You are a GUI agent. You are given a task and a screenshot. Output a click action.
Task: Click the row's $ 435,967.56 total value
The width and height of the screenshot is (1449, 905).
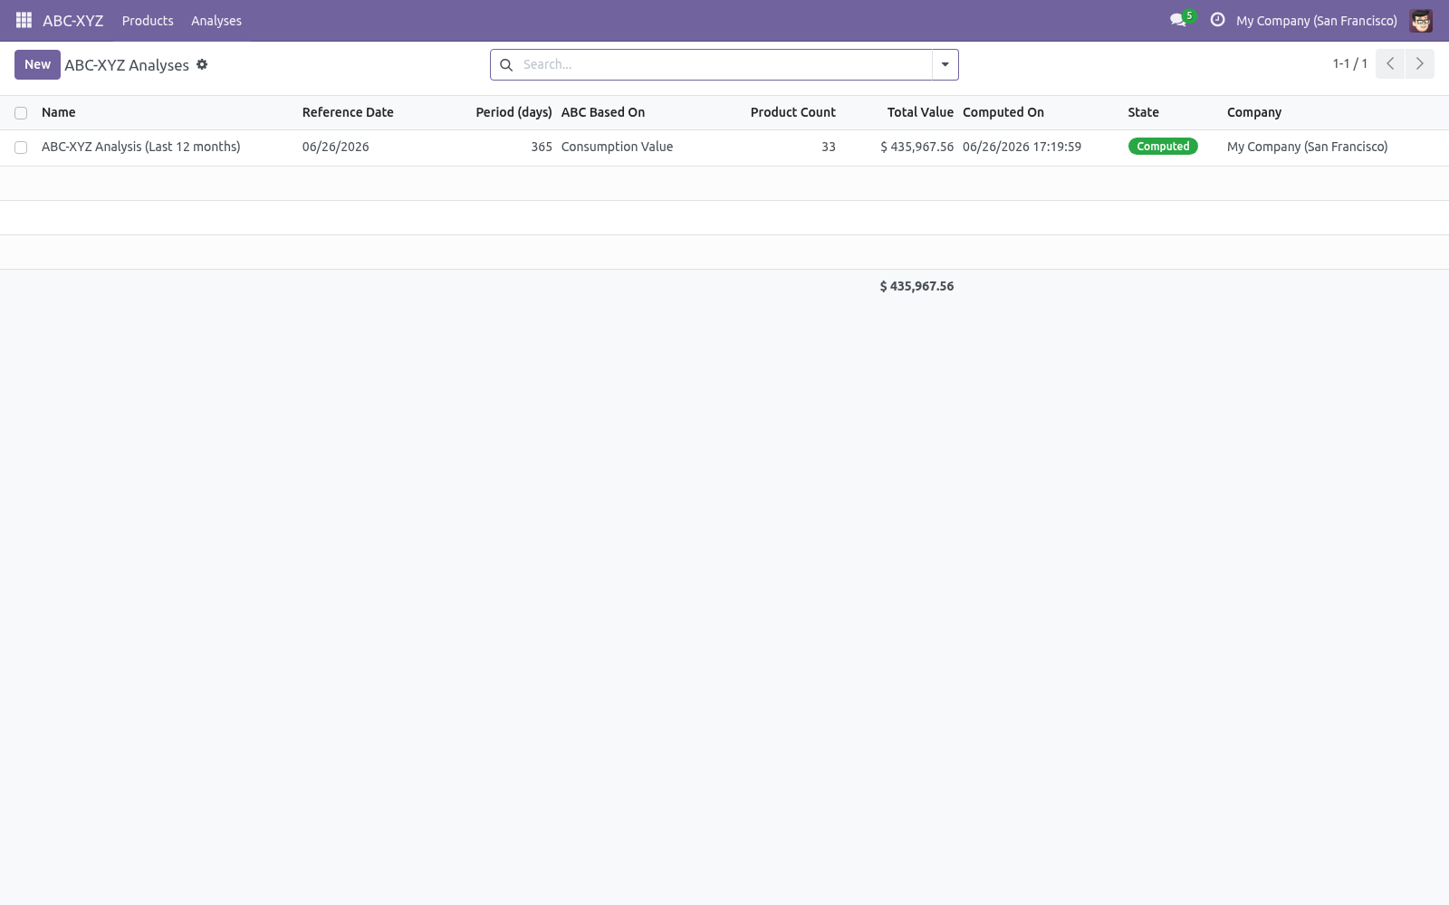(x=916, y=147)
